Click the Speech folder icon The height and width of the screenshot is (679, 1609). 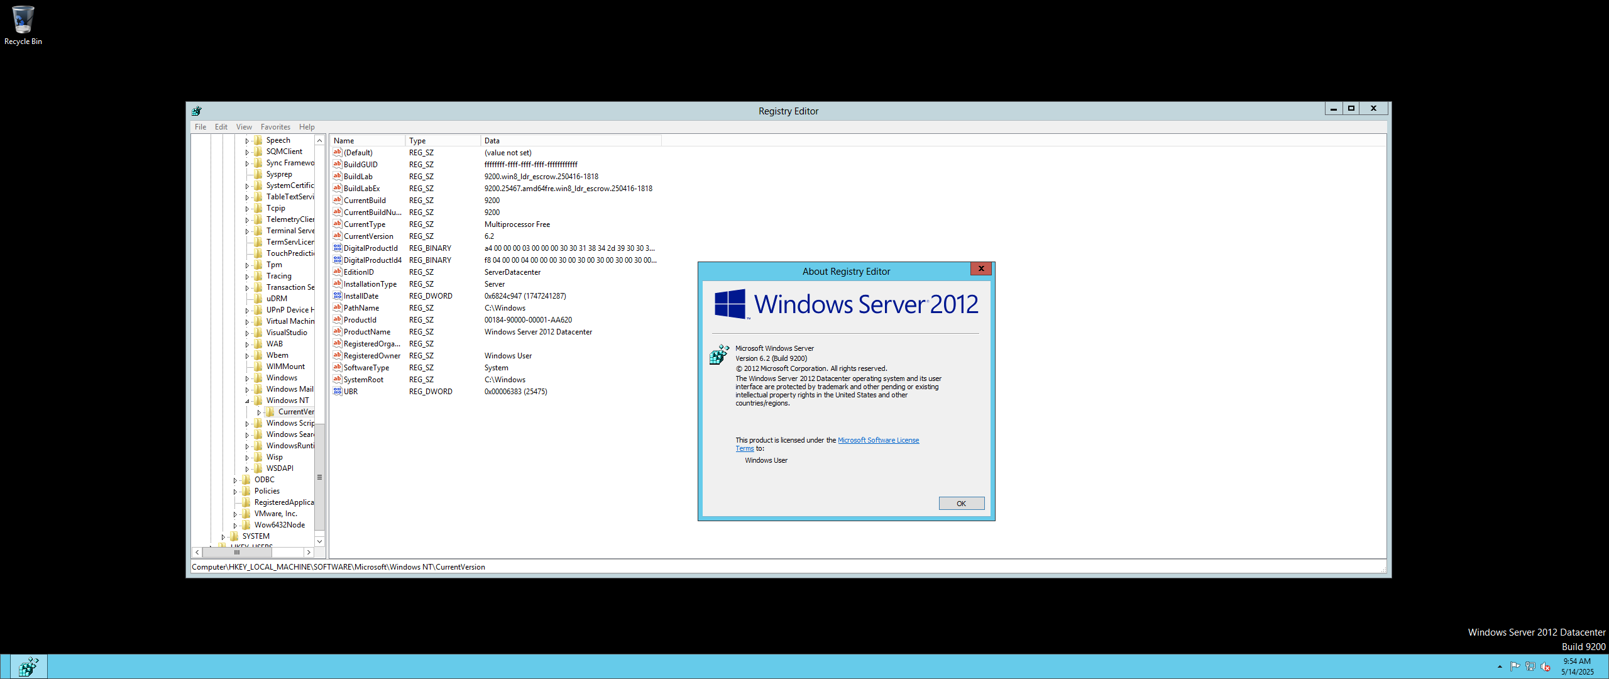[258, 140]
